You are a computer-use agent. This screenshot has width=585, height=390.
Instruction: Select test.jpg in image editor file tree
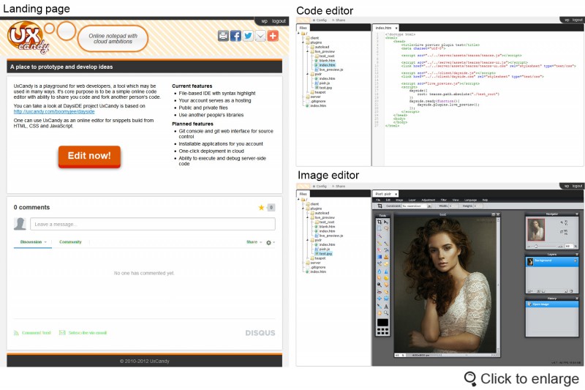click(323, 254)
